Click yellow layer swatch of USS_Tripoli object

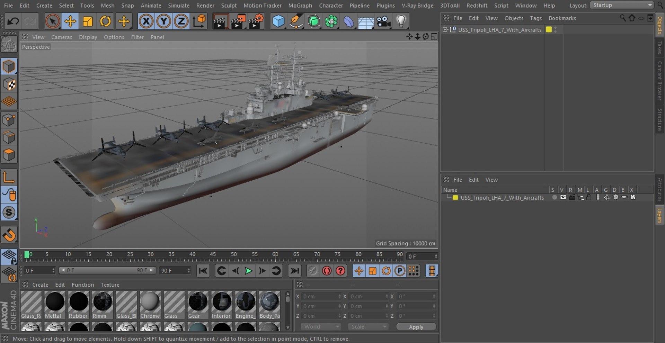click(549, 29)
